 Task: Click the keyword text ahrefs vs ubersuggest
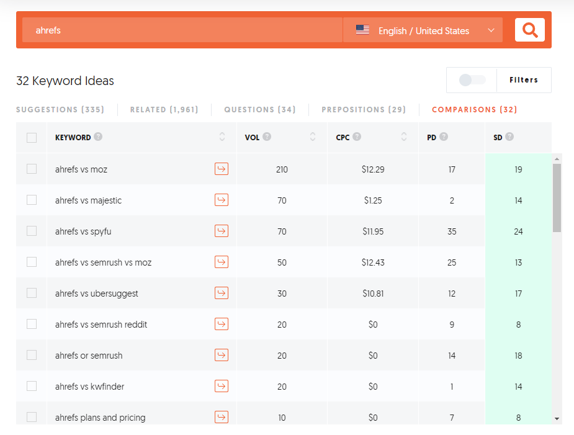[x=97, y=294]
